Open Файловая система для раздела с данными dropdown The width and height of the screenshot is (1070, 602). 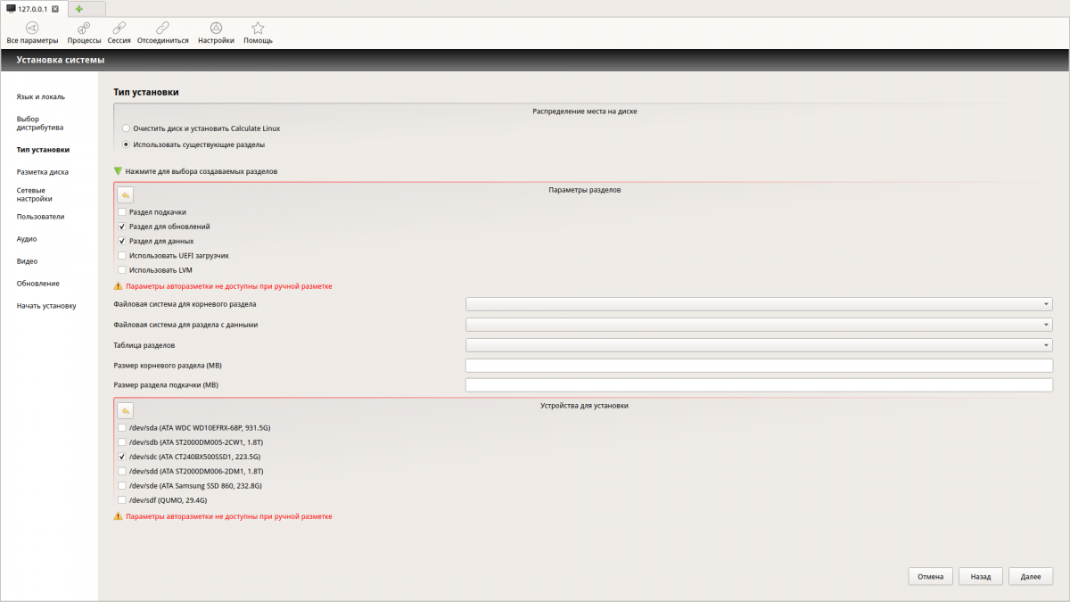point(759,325)
